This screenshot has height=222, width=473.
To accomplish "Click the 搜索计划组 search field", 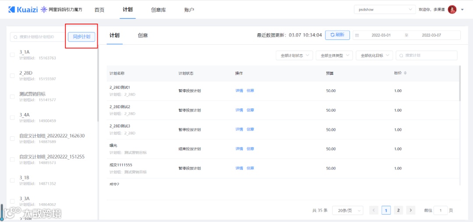I will pos(38,37).
